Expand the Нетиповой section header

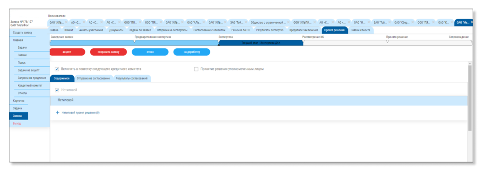259,100
